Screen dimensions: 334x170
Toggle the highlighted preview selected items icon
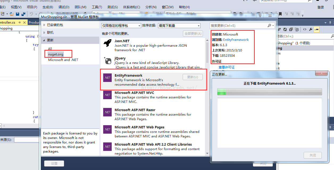316,29
